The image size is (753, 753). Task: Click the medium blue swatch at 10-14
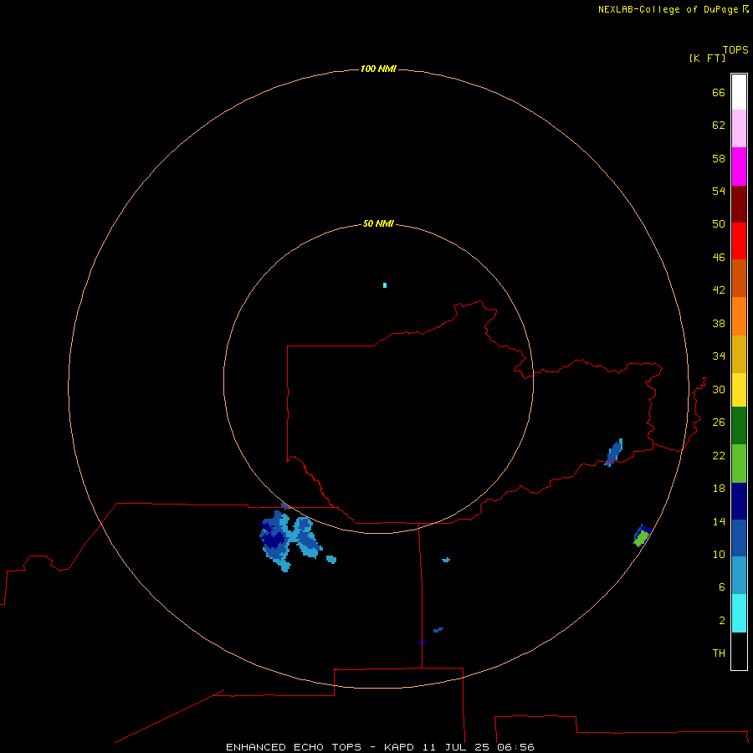(739, 538)
